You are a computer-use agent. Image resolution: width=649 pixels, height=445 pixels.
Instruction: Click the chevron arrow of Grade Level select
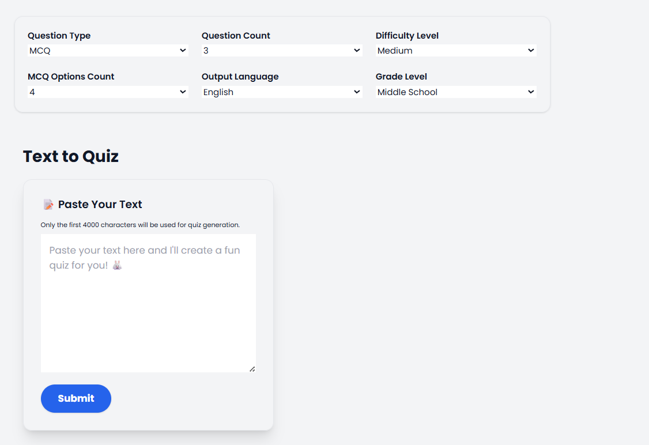tap(531, 92)
